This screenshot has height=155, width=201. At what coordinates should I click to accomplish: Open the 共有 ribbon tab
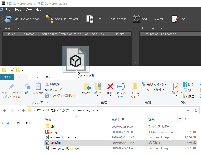35,77
